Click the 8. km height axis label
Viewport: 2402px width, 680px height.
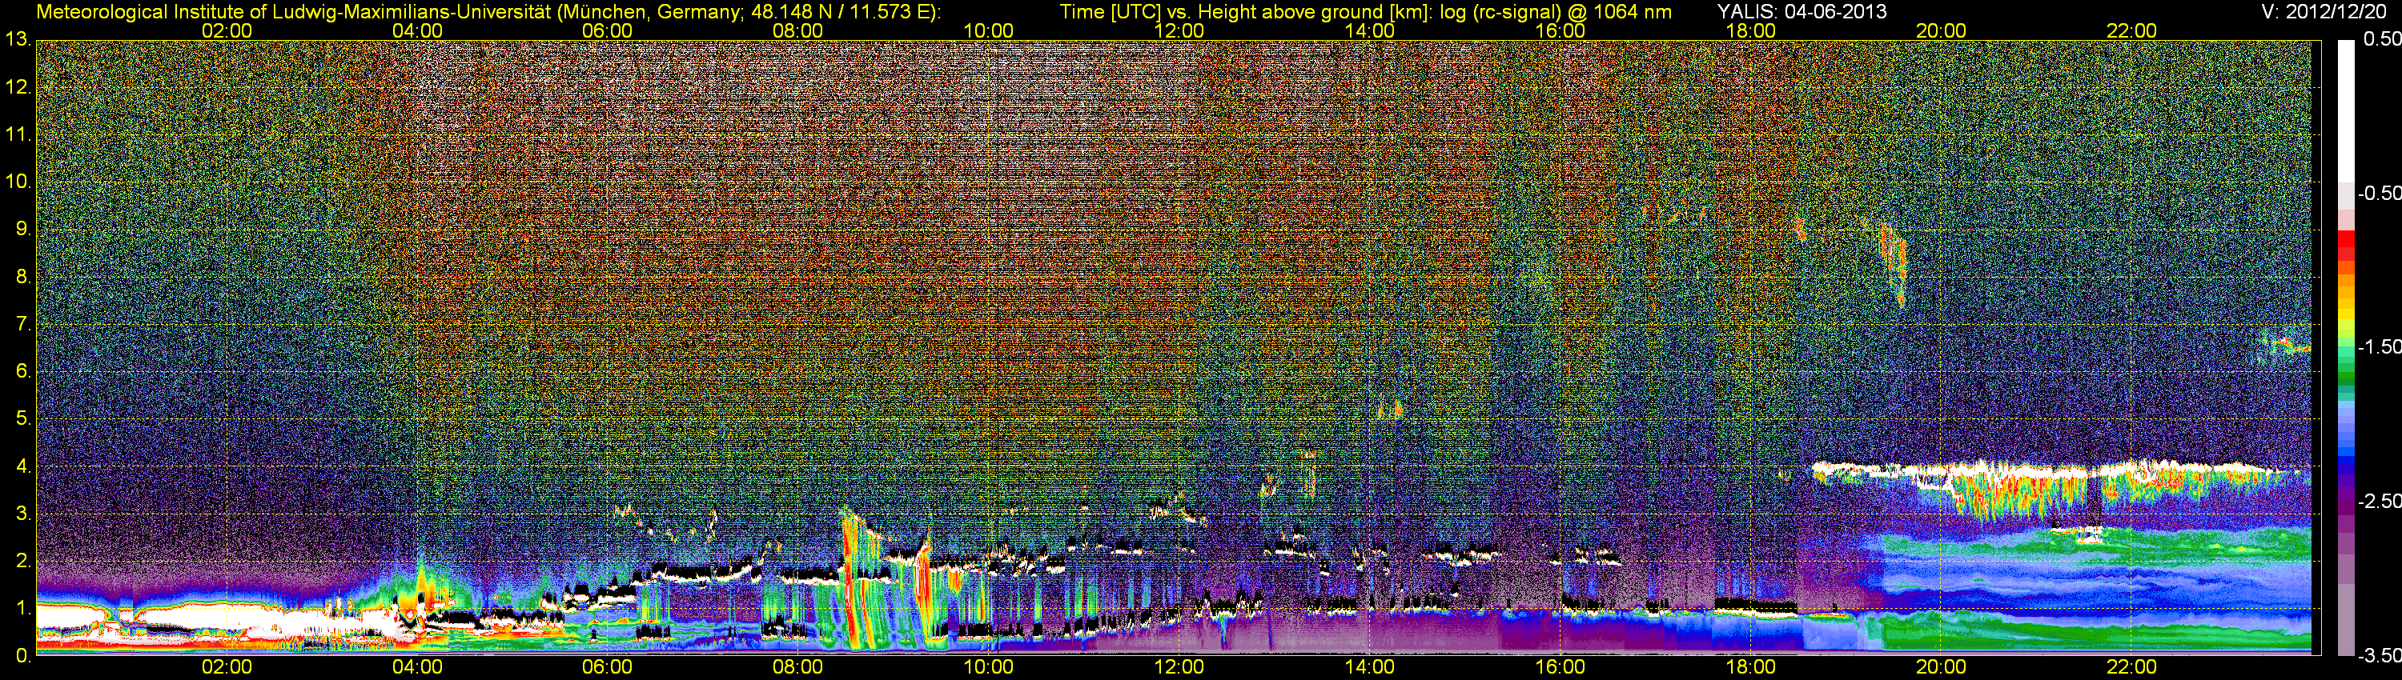click(23, 277)
